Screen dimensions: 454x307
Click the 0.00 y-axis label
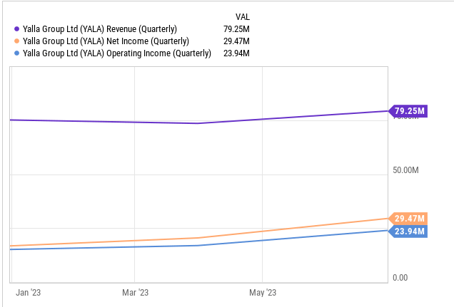pos(400,278)
